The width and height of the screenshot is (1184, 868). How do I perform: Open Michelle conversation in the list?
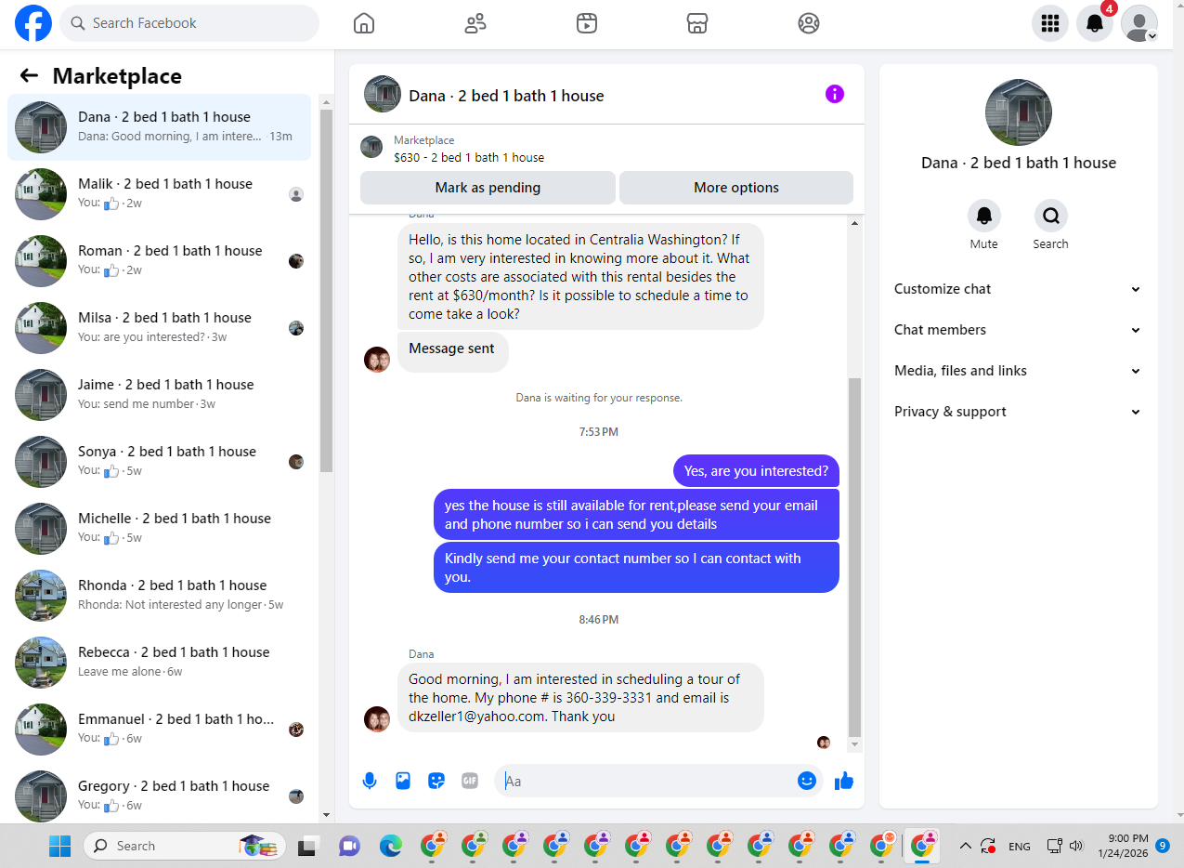coord(160,529)
